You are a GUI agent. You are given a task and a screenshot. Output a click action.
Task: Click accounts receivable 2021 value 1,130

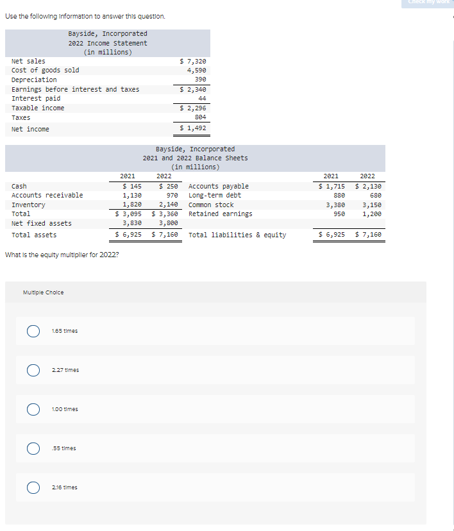point(132,196)
